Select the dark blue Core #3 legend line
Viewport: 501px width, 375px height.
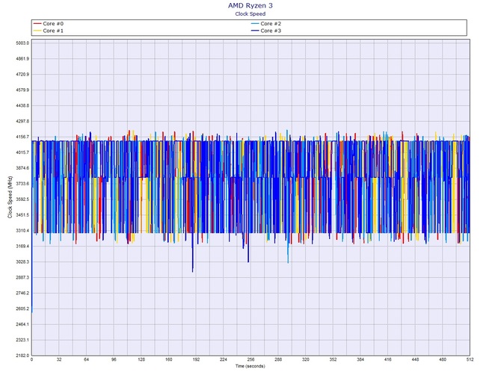[x=255, y=31]
